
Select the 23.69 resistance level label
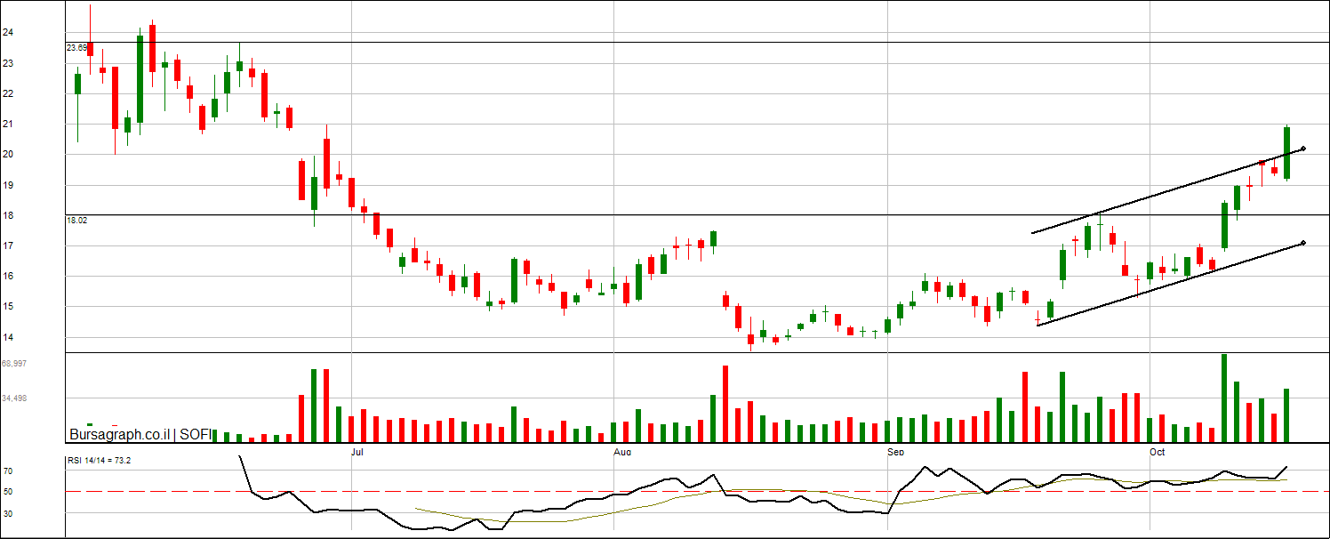click(76, 48)
